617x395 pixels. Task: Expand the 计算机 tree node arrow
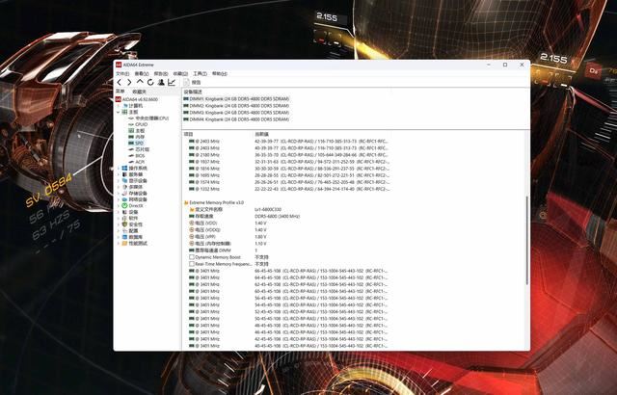[x=119, y=106]
